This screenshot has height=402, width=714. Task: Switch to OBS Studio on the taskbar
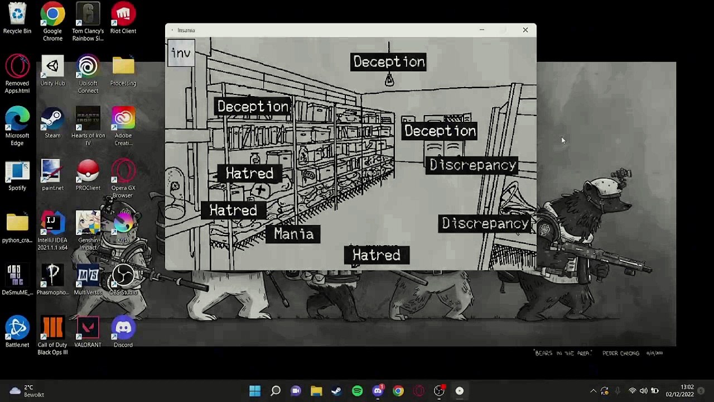pos(439,391)
